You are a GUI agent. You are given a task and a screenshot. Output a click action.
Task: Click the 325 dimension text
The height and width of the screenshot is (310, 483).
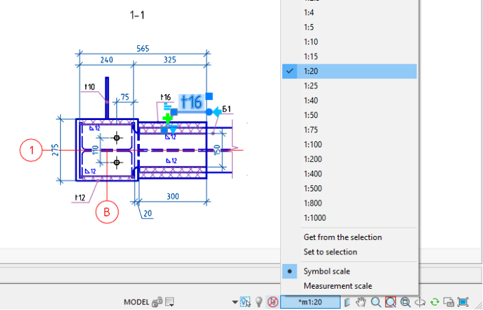tap(170, 60)
